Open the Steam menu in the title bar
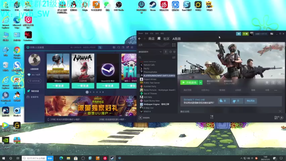 coord(141,34)
